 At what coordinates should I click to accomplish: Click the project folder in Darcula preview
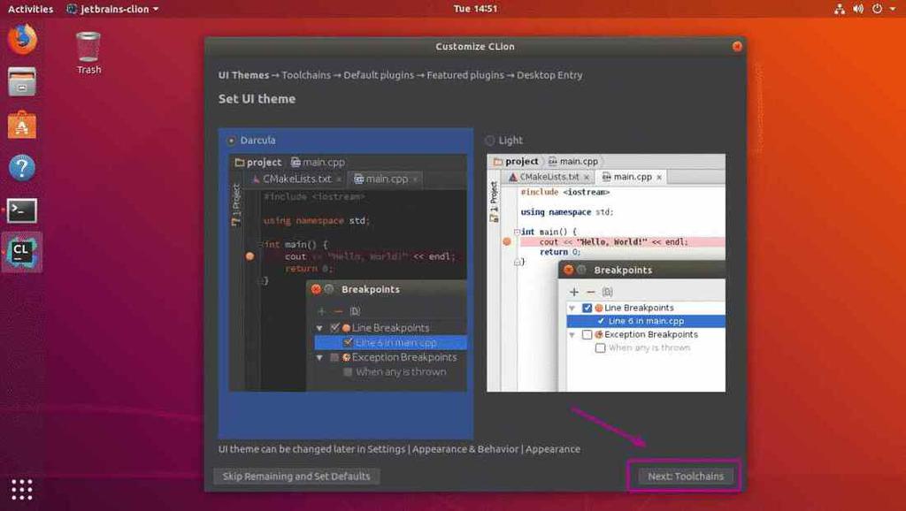pos(257,163)
